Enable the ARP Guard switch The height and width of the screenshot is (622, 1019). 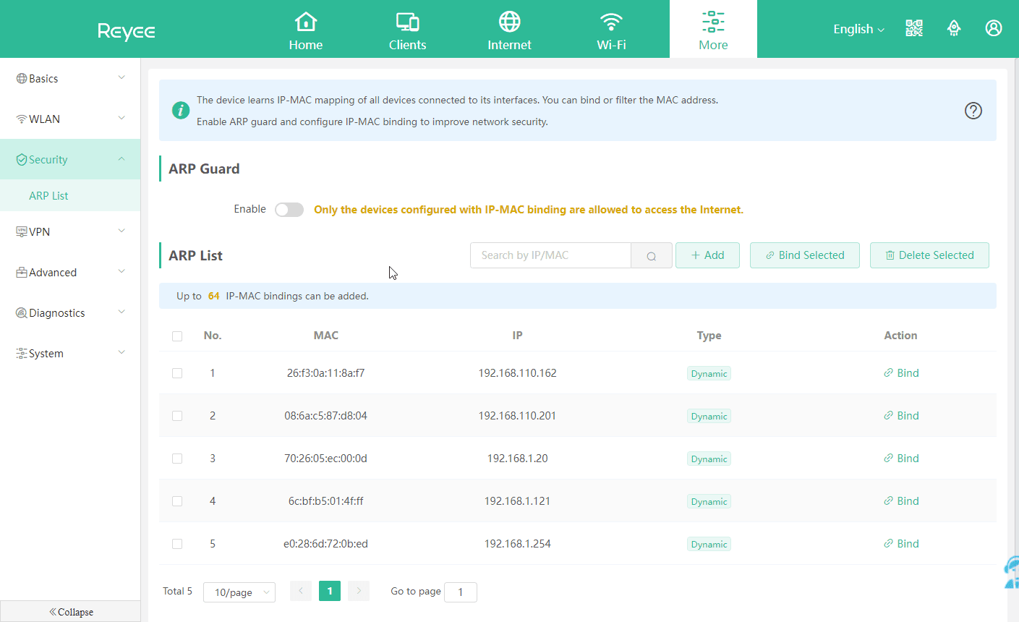click(289, 210)
